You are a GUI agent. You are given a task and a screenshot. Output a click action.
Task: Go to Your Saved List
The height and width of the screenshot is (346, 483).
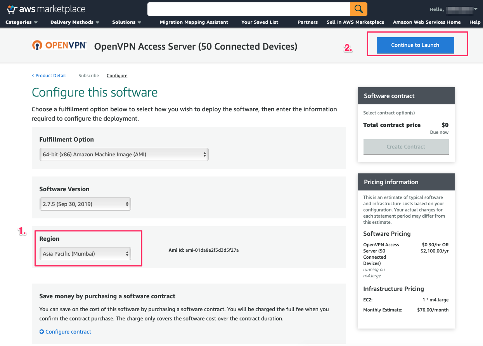click(260, 22)
